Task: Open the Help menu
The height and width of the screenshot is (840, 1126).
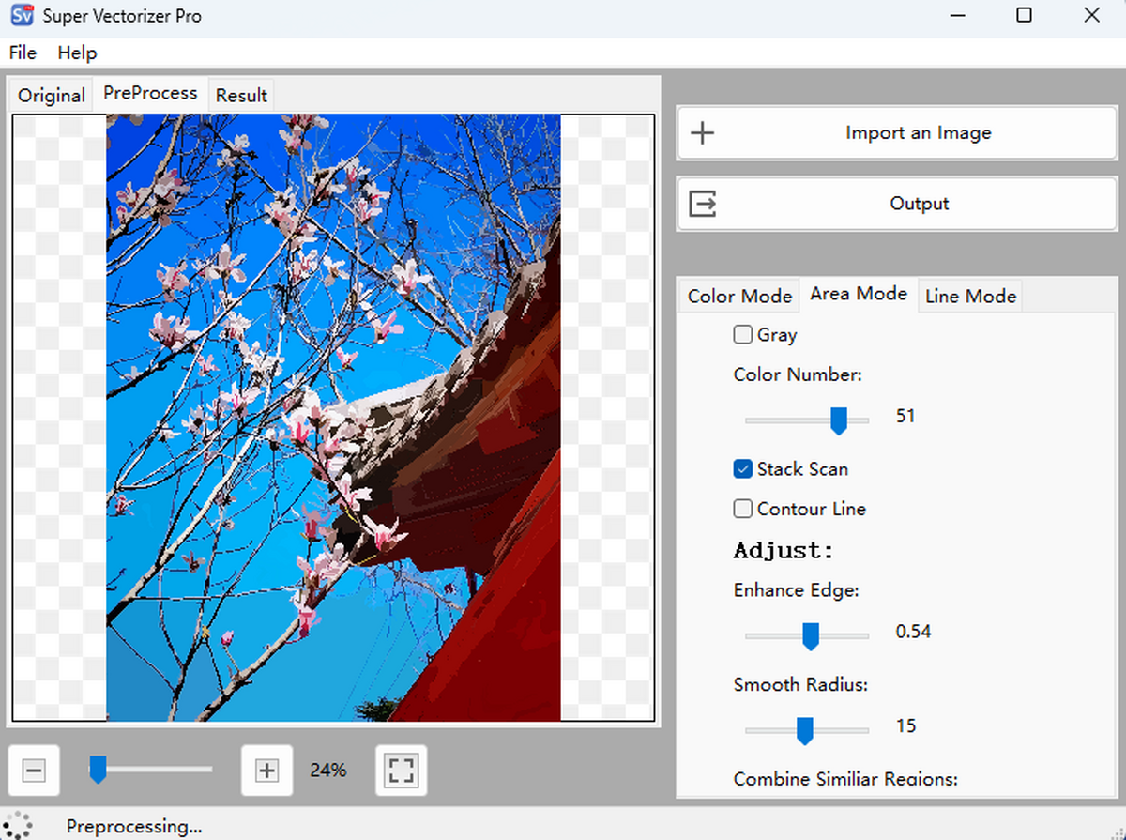Action: [77, 53]
